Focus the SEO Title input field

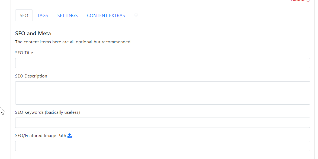click(x=162, y=63)
